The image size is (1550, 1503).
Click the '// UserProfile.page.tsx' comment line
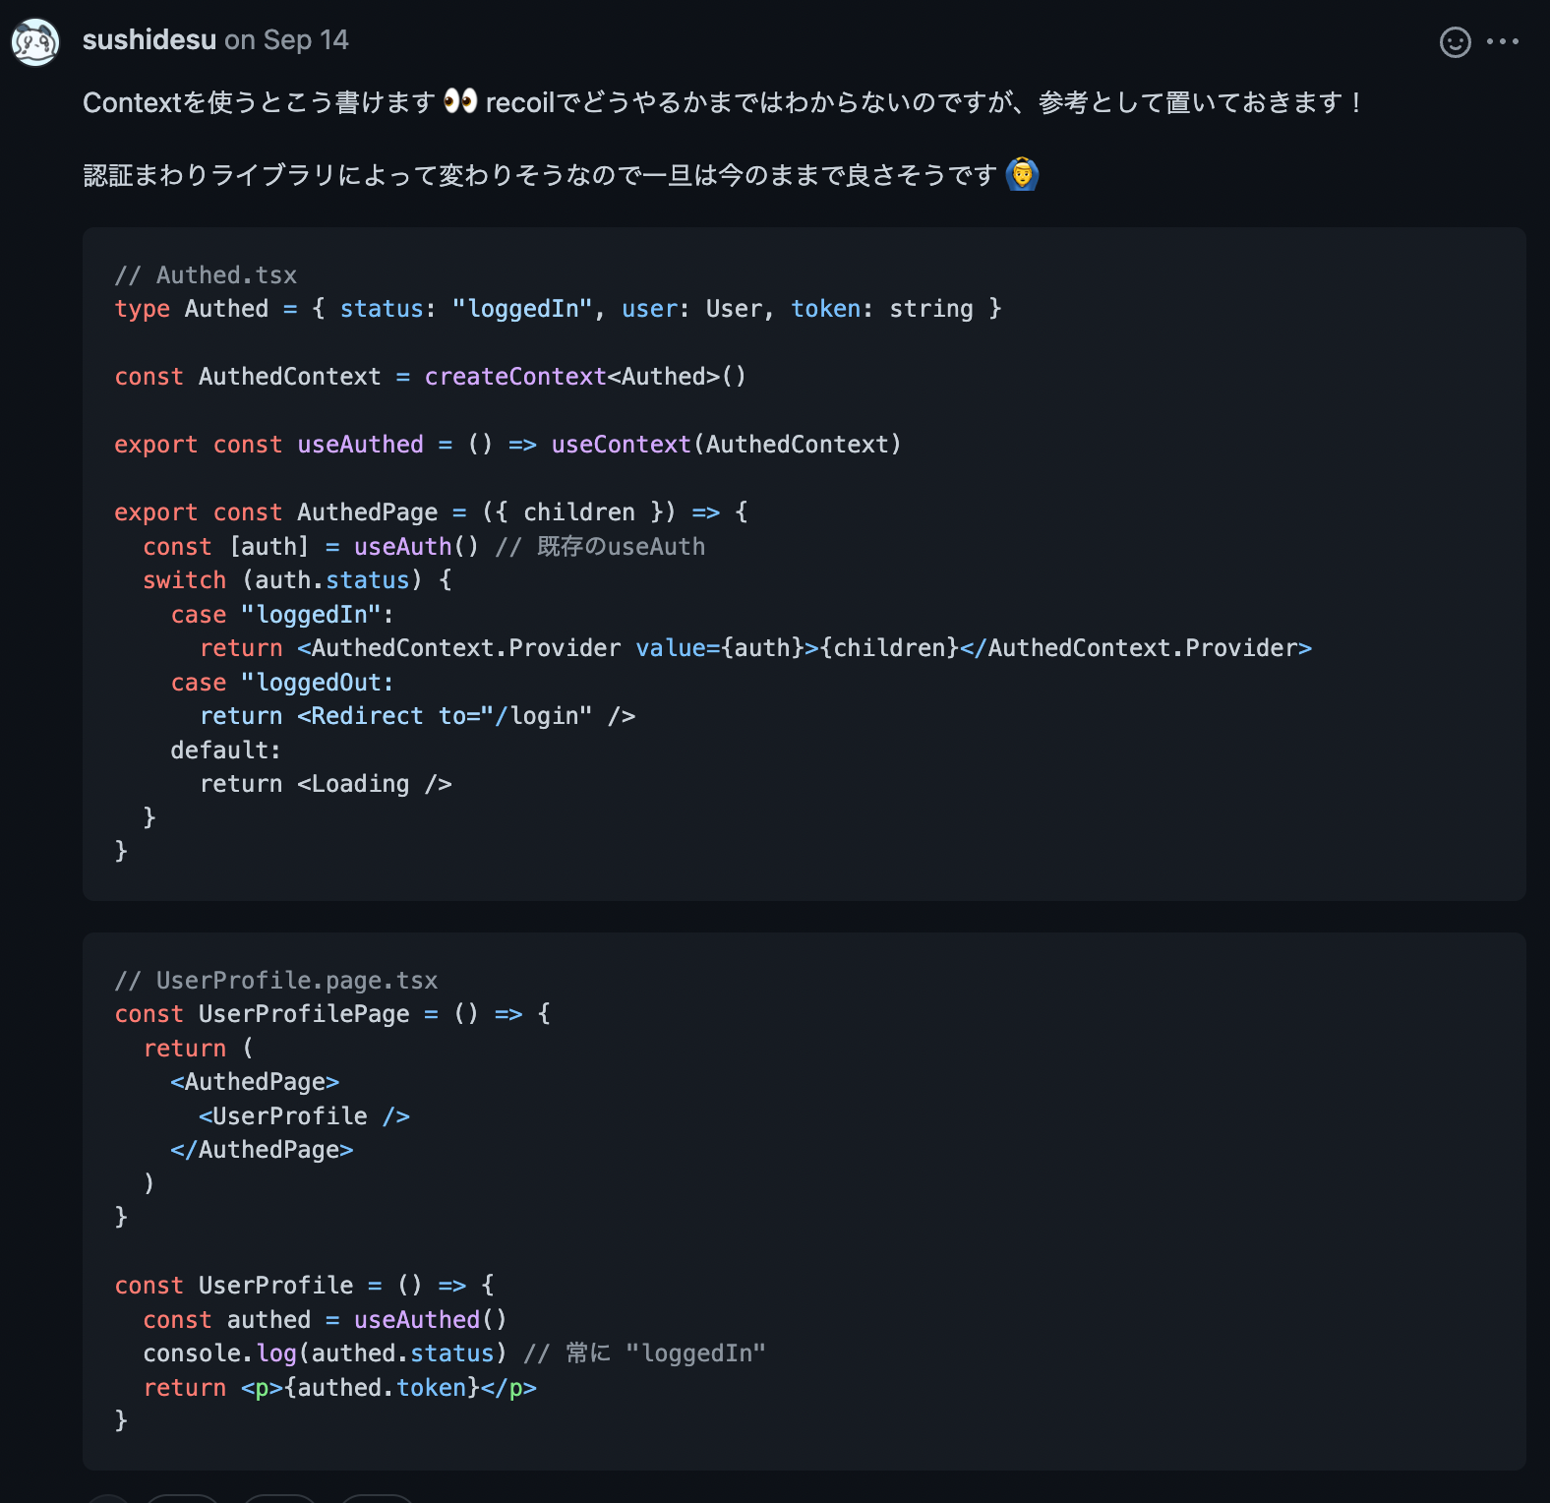click(x=276, y=981)
